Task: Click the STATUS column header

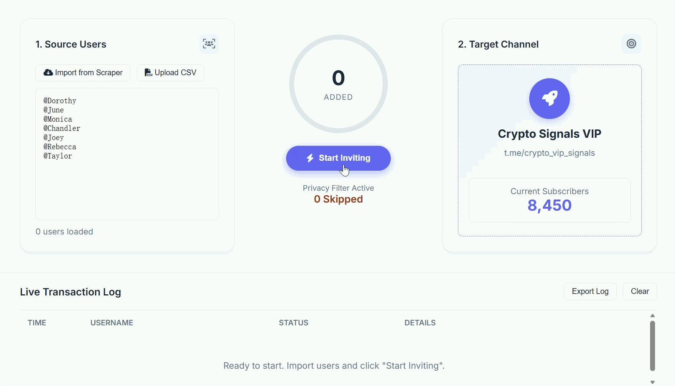Action: [x=293, y=323]
